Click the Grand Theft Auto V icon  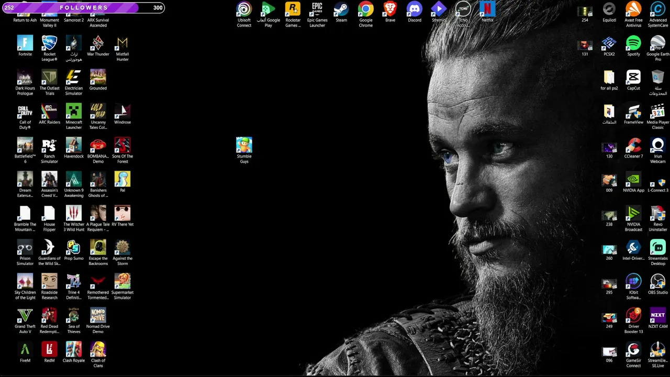point(25,315)
